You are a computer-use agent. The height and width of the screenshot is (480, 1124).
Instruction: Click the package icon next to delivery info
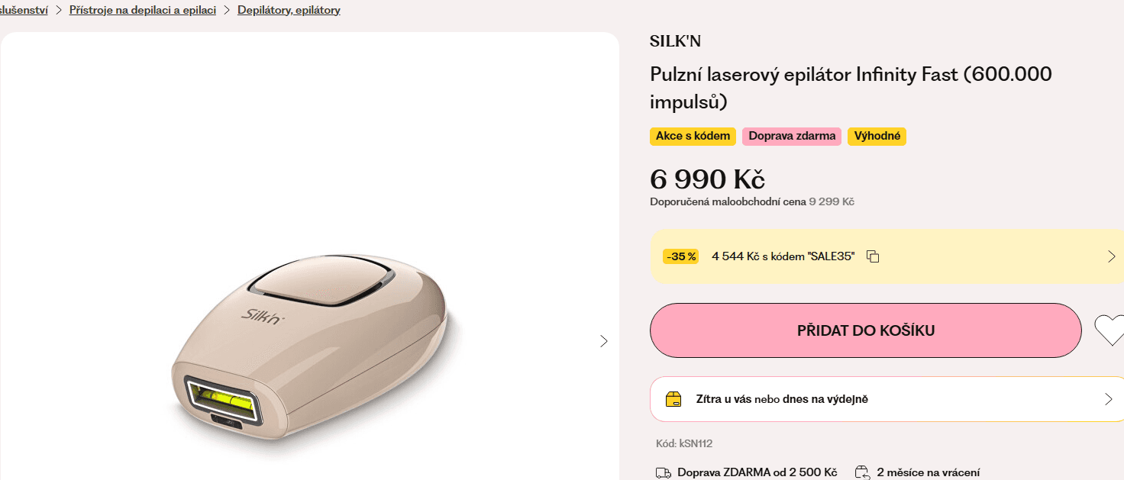pos(673,398)
